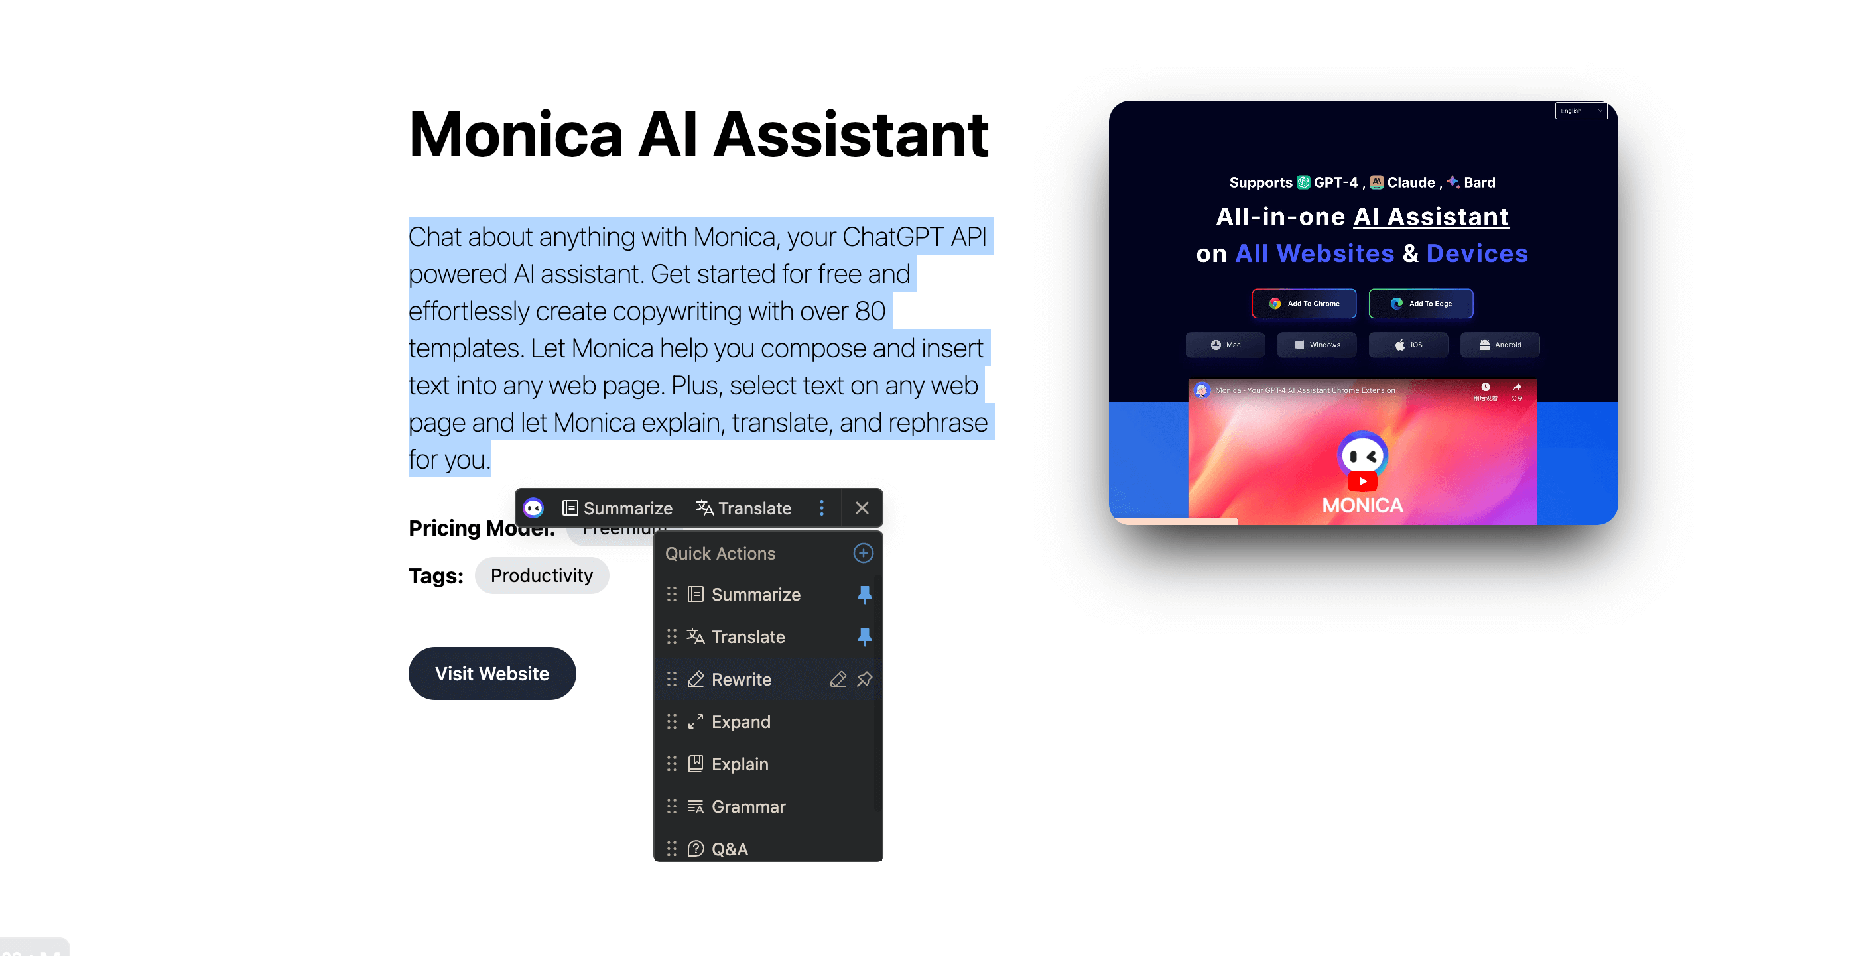This screenshot has height=956, width=1873.
Task: Click the Productivity tag link
Action: [543, 574]
